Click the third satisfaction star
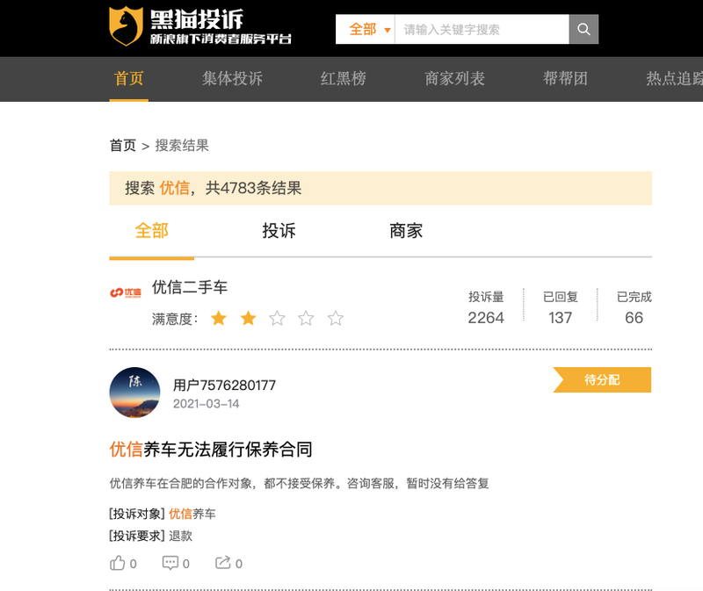This screenshot has height=591, width=703. pos(277,319)
